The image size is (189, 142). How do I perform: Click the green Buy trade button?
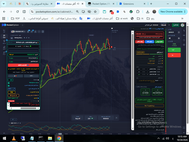point(174,50)
